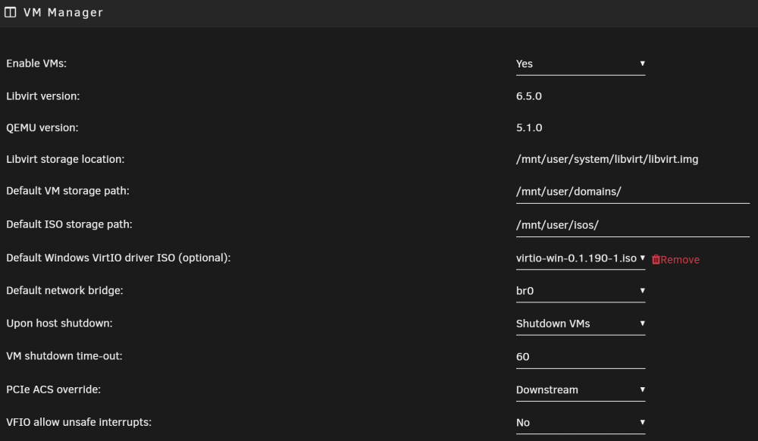Click the Default VM storage path field
Screen dimensions: 758x441
[632, 192]
